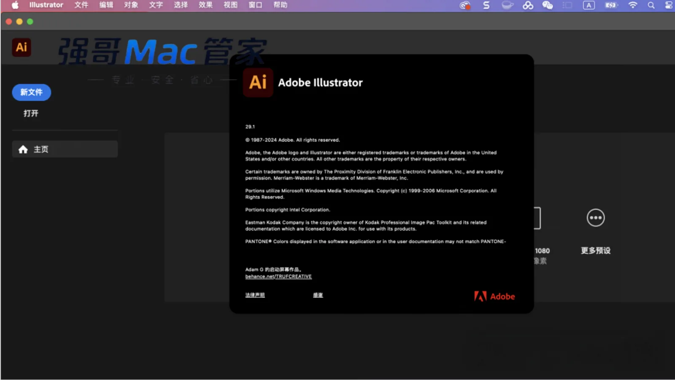Click the Adobe Illustrator title in the dialog
Image resolution: width=675 pixels, height=380 pixels.
320,83
